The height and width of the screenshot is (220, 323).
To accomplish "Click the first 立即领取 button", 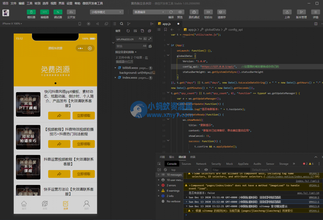I will 83,116.
